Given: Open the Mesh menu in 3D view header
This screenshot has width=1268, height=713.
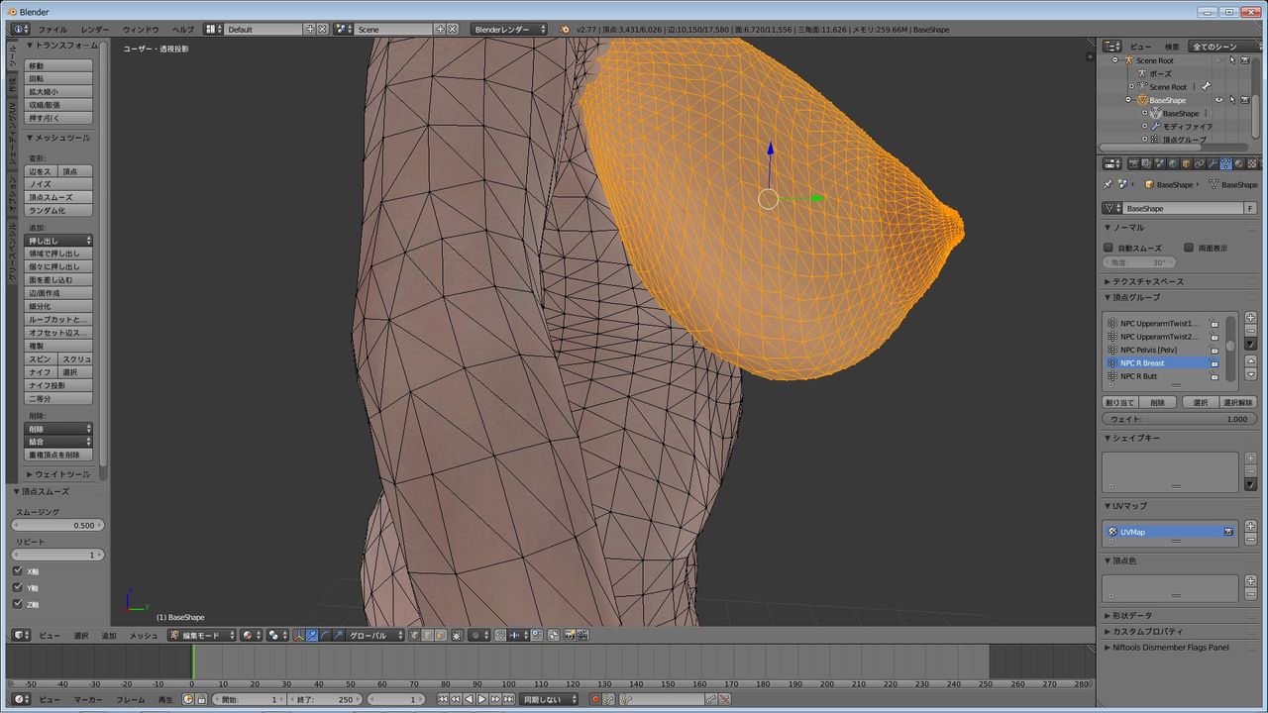Looking at the screenshot, I should pos(144,635).
